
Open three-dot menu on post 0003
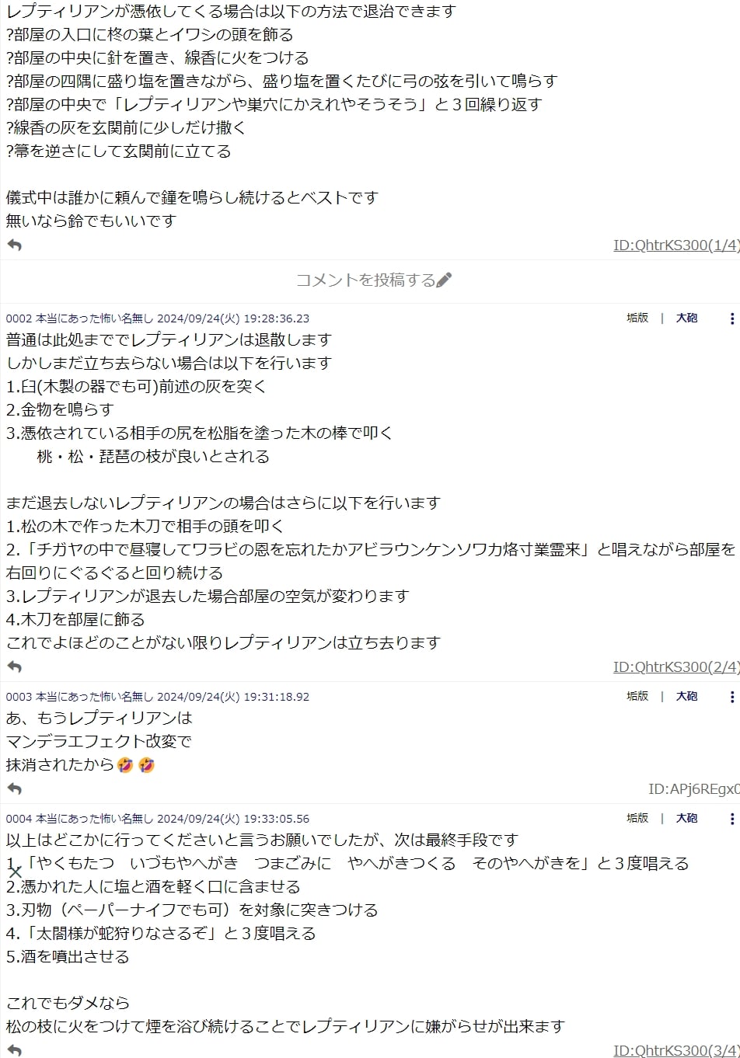[731, 696]
